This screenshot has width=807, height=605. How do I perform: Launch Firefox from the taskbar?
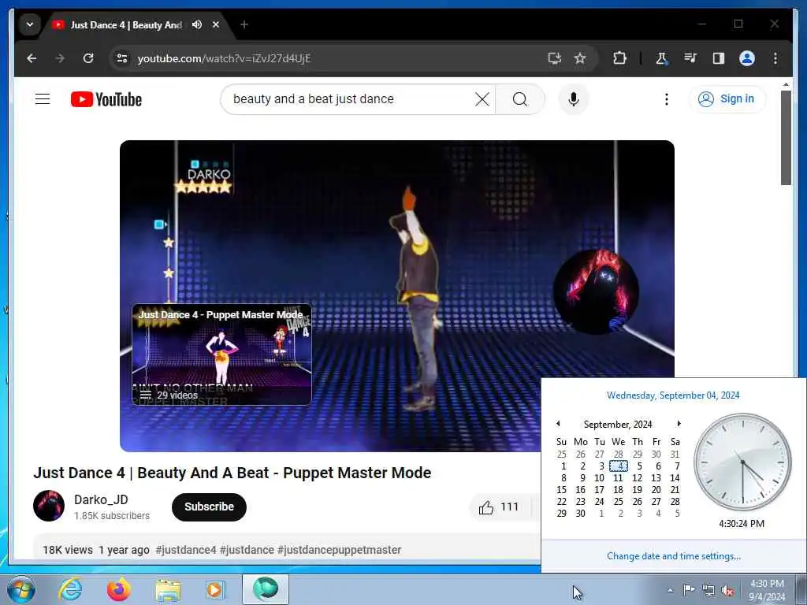coord(119,589)
